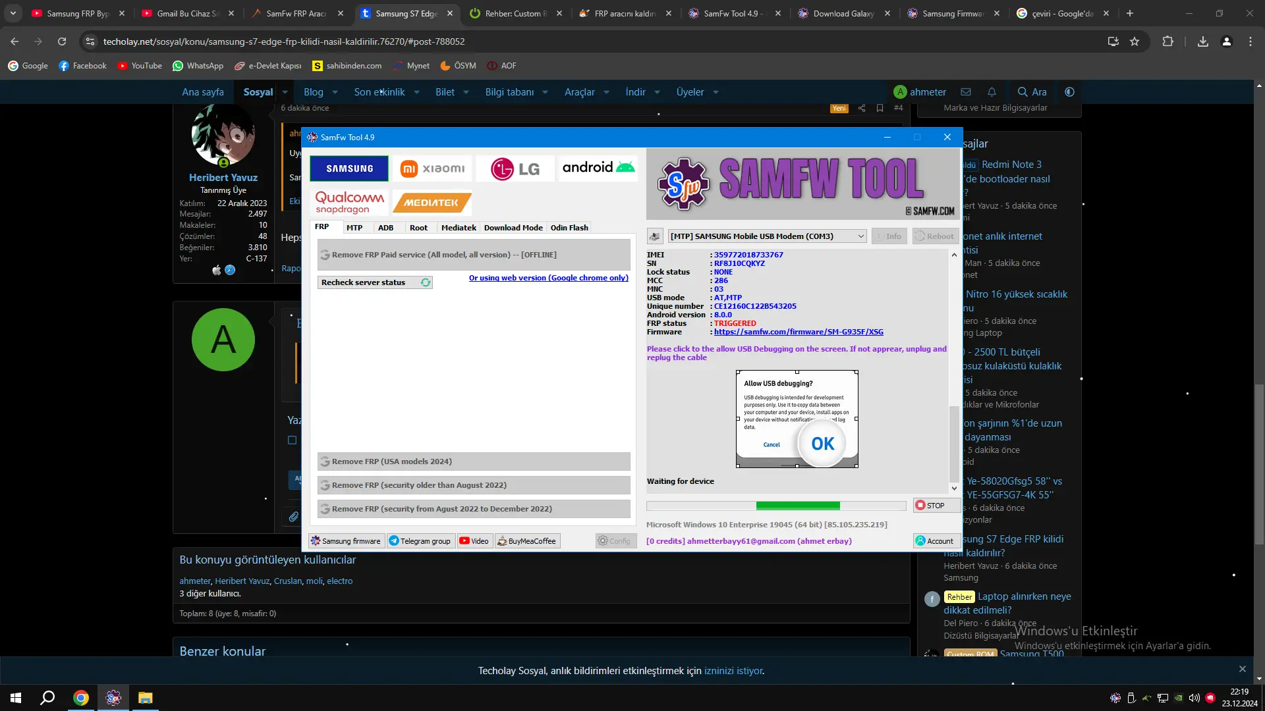Click the Recheck server status button

375,282
